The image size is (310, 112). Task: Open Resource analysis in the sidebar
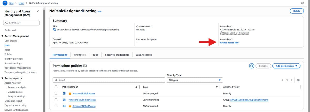[17, 87]
